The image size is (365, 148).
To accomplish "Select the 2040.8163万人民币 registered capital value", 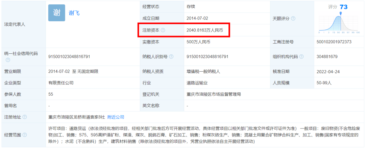I will point(205,30).
